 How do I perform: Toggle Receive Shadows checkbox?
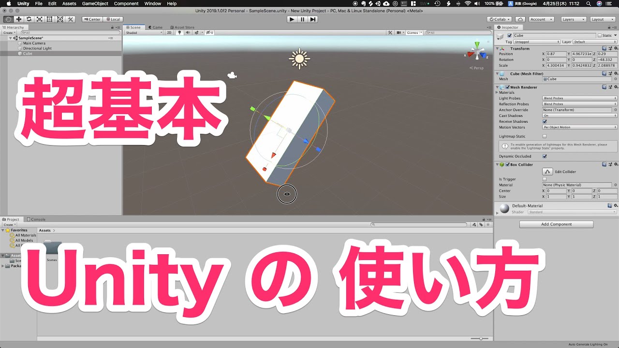tap(545, 121)
